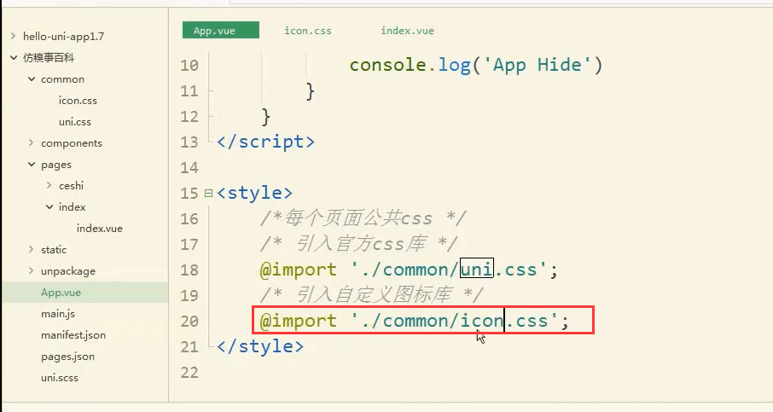Click the closing </script> tag
Viewport: 773px width, 412px height.
(265, 142)
